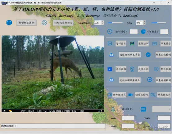Viewport: 172px width, 134px height.
Task: Click the blue ALL icon
Action: click(x=143, y=109)
